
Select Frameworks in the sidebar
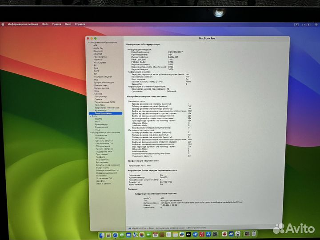(101, 135)
